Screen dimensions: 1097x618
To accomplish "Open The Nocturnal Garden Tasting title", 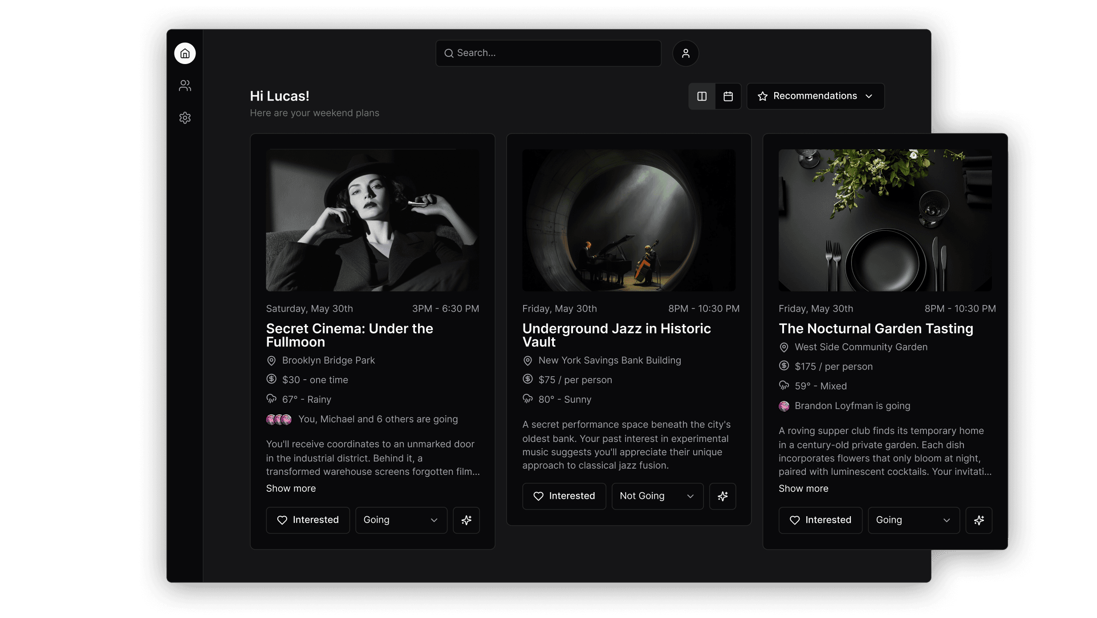I will [x=876, y=329].
